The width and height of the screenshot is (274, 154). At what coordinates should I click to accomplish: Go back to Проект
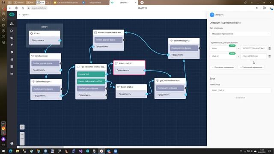pos(24,15)
